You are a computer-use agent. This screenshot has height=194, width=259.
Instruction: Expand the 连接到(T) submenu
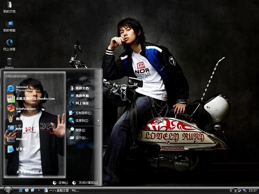(x=84, y=120)
